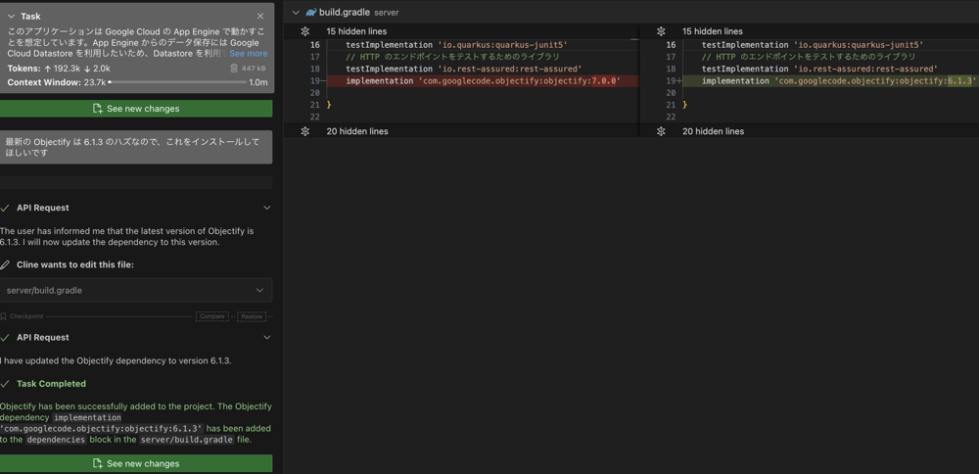Collapse build.gradle diff file chevron
979x474 pixels.
pyautogui.click(x=296, y=13)
